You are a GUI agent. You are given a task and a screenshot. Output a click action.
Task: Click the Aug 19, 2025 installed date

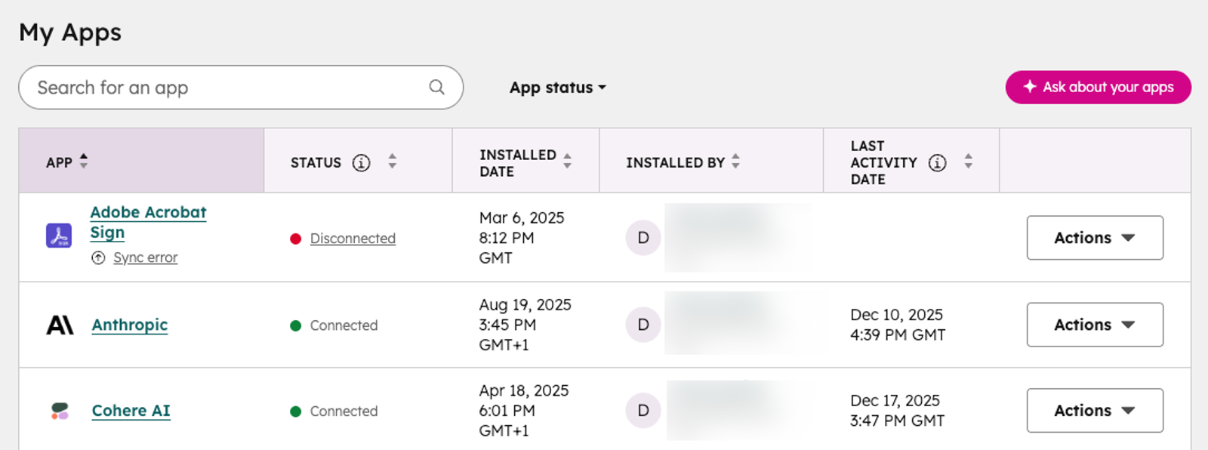(525, 325)
